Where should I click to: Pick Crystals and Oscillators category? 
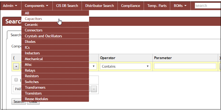click(43, 36)
